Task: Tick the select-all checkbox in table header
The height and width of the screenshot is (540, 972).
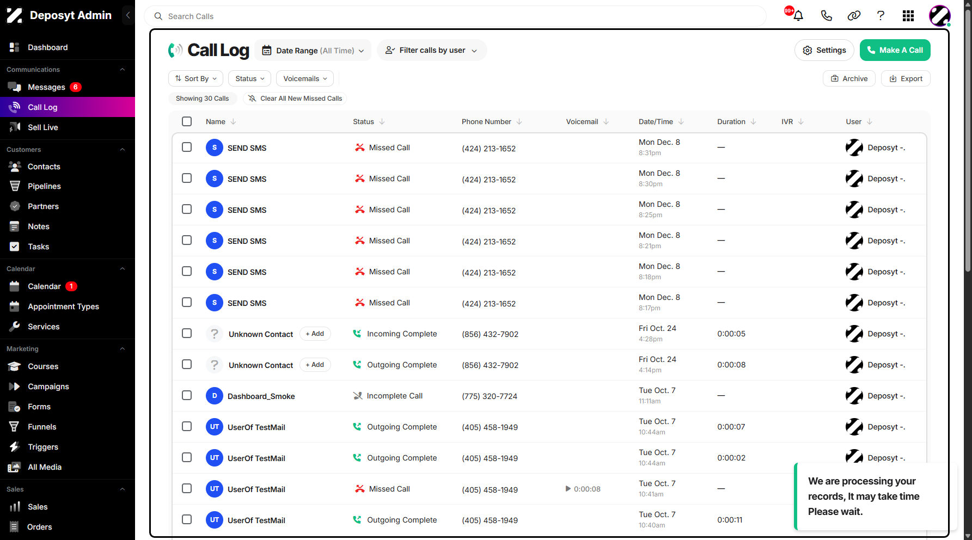Action: pyautogui.click(x=187, y=121)
